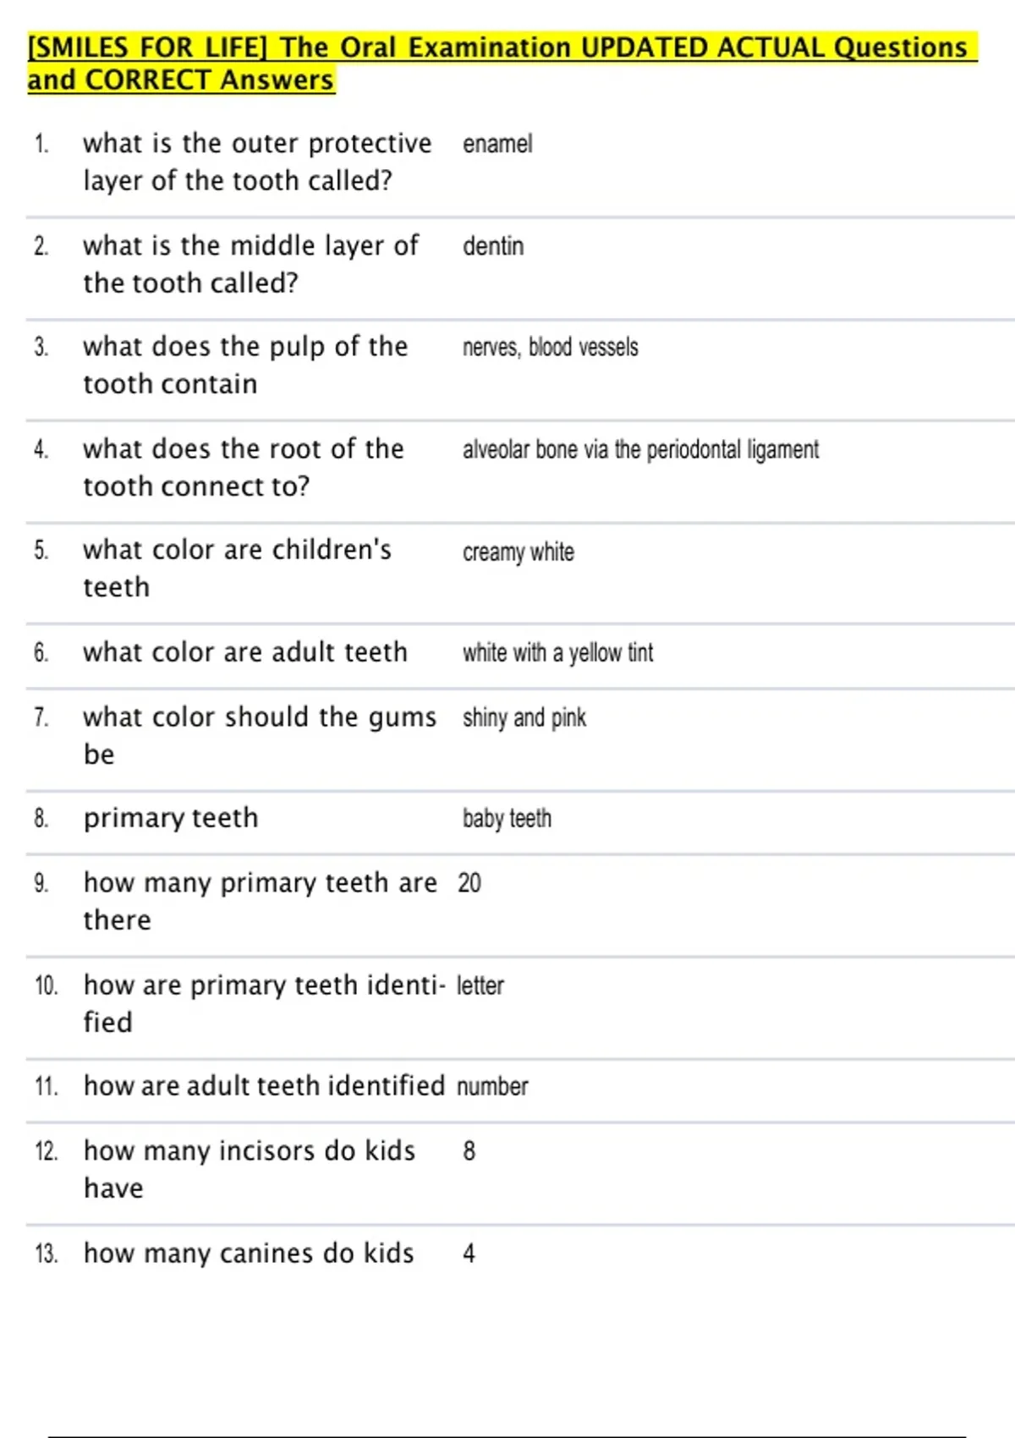
Task: Click the answer 'white with a yellow tint'
Action: (x=557, y=652)
